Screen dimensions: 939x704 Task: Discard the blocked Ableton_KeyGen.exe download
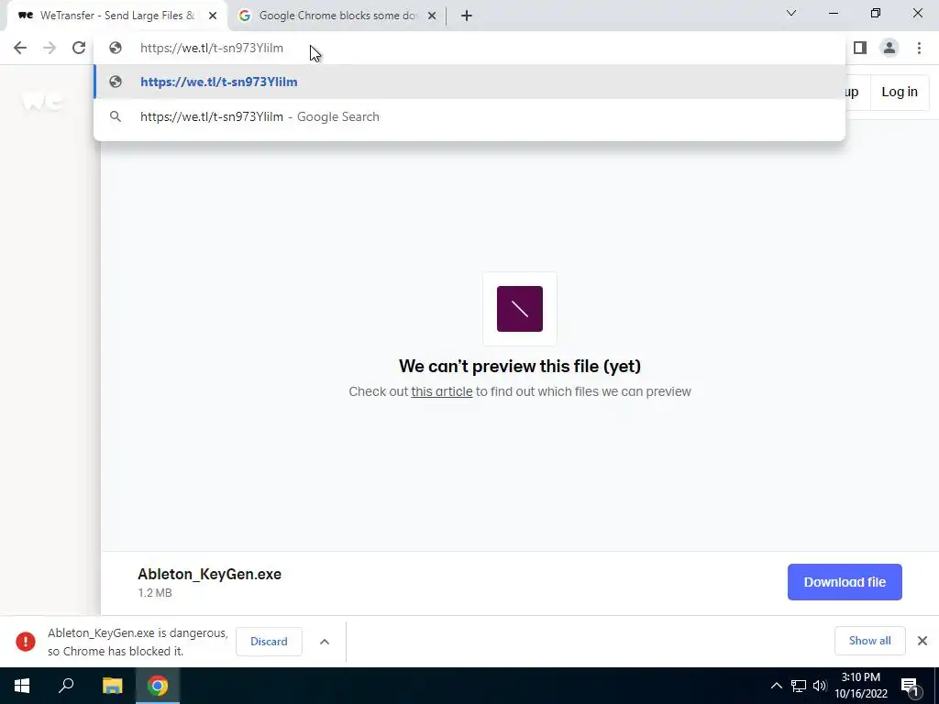coord(269,641)
